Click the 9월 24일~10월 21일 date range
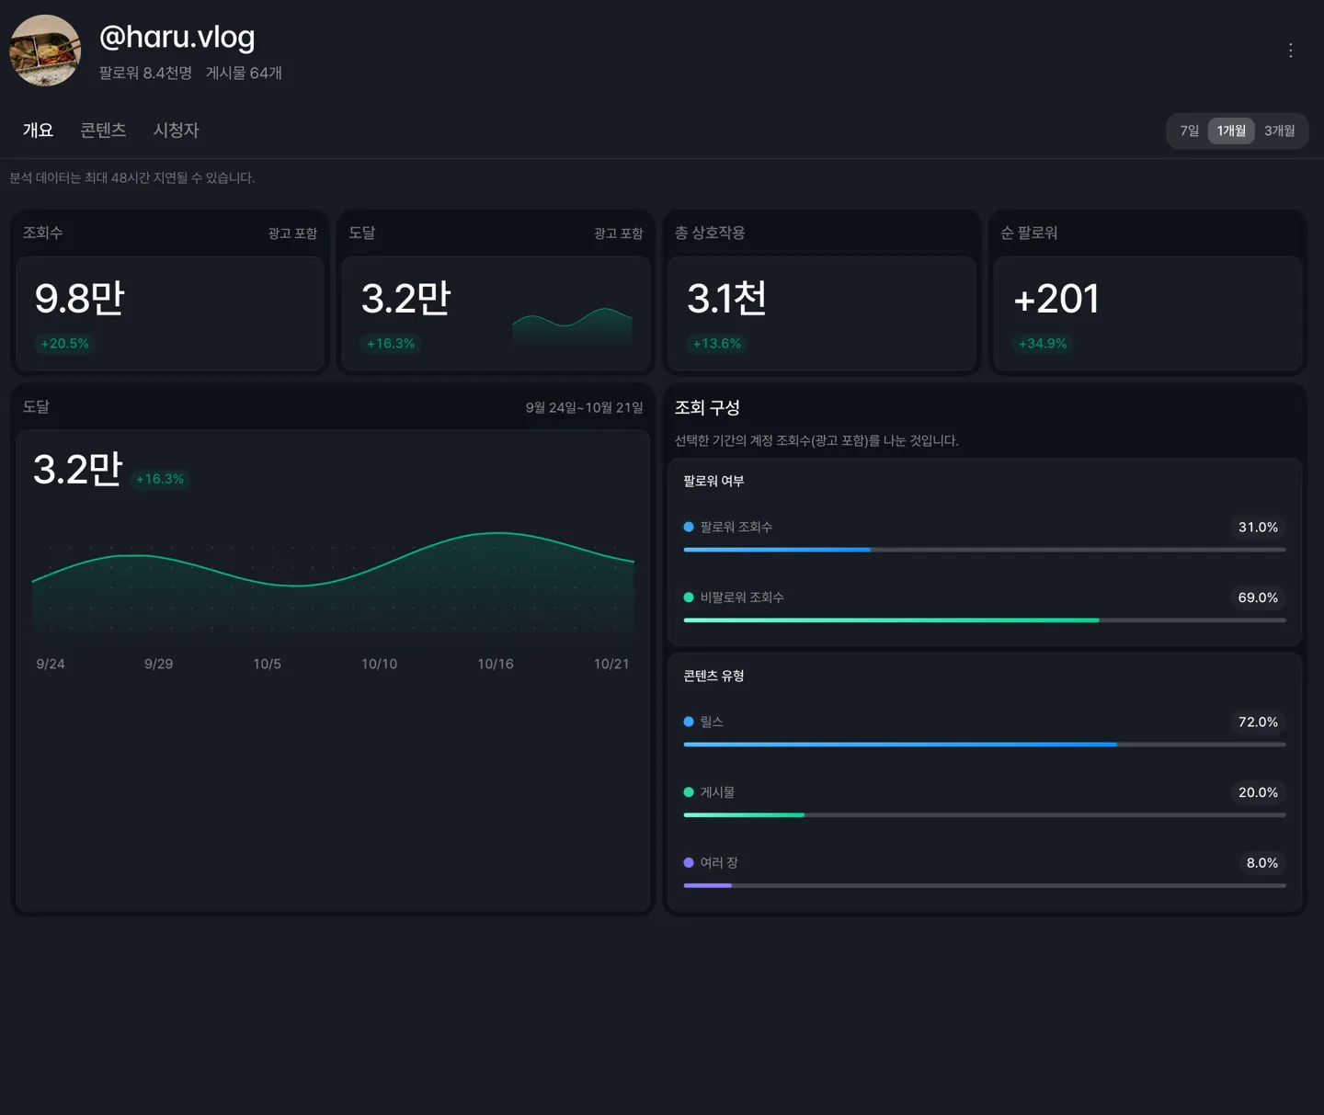Image resolution: width=1324 pixels, height=1115 pixels. pyautogui.click(x=585, y=407)
